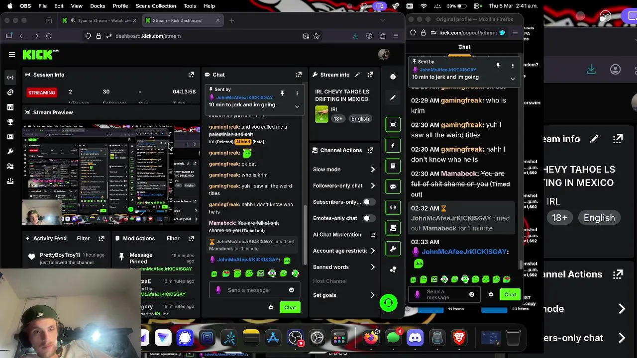The image size is (637, 358).
Task: Collapse pinned message in popout chat
Action: tap(513, 79)
